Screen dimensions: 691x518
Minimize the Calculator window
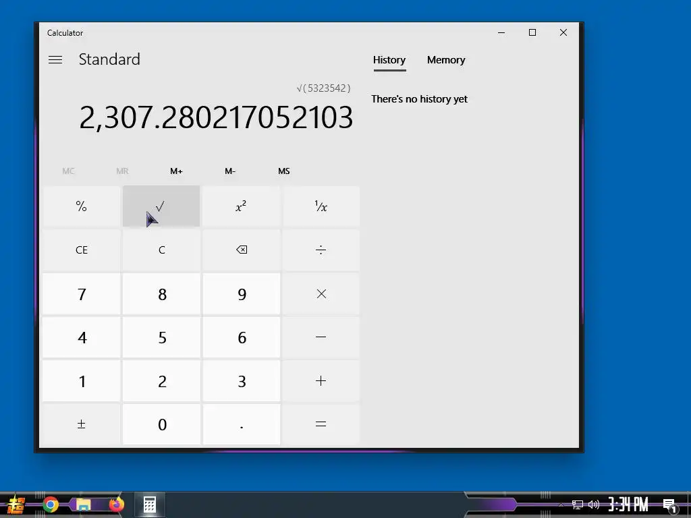(501, 32)
